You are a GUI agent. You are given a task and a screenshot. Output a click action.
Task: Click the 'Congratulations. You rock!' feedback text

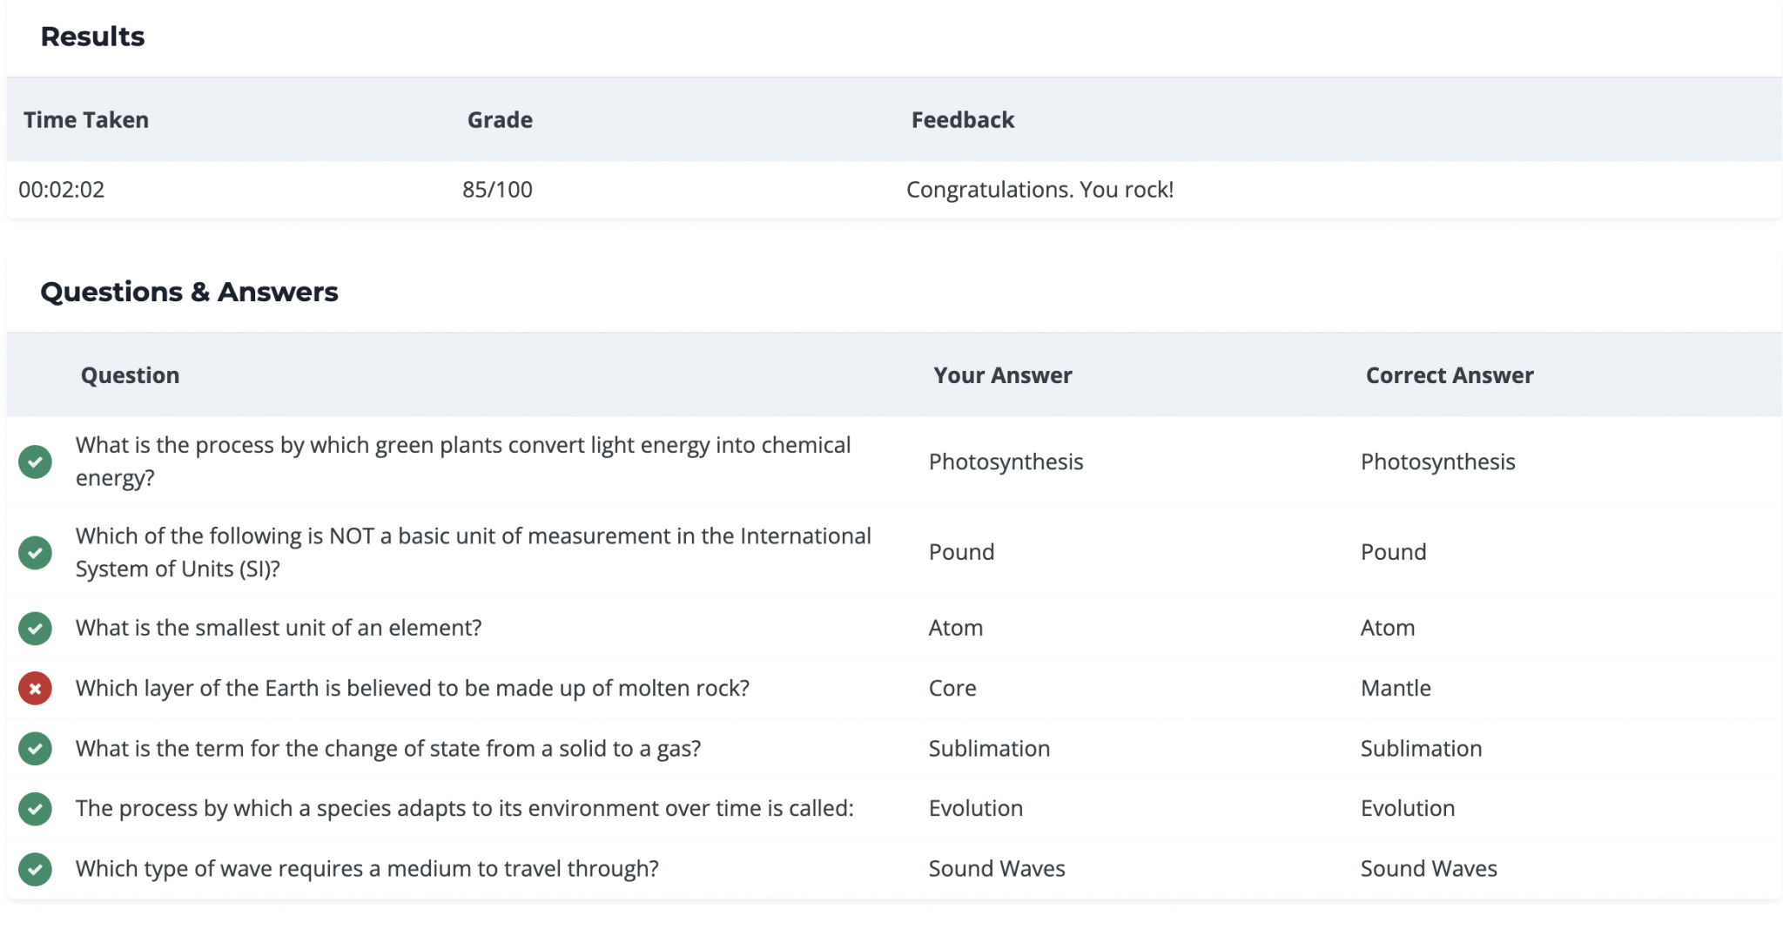pos(1040,189)
